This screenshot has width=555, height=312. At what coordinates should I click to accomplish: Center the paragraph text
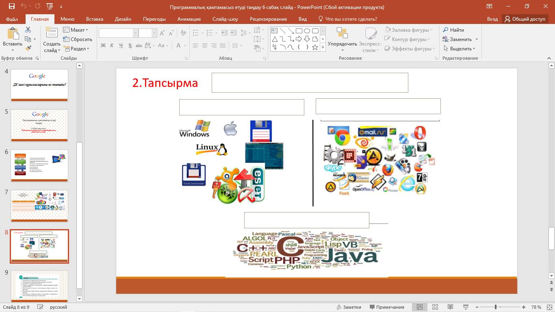205,45
